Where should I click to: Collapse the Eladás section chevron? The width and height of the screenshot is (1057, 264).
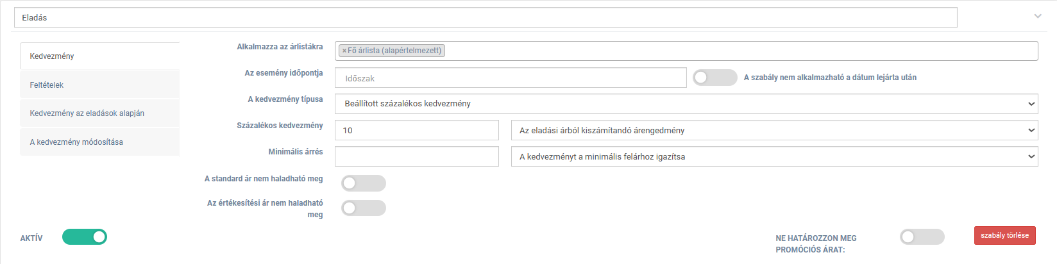pyautogui.click(x=1038, y=17)
